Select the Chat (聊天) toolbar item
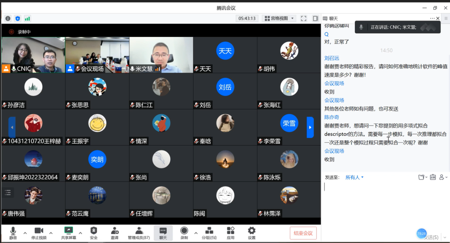This screenshot has height=243, width=450. [163, 233]
